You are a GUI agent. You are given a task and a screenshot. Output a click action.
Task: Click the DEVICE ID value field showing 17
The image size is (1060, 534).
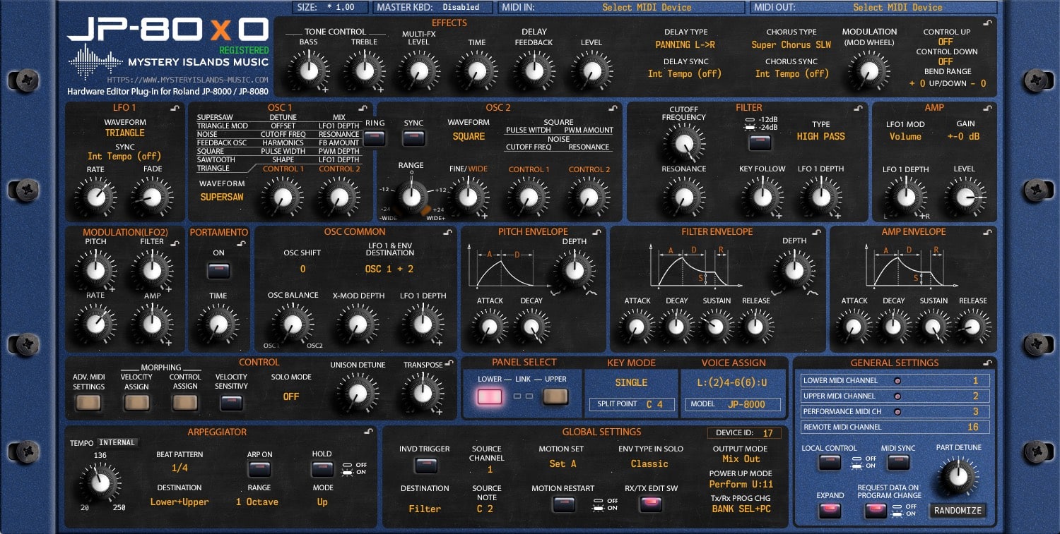tap(767, 433)
